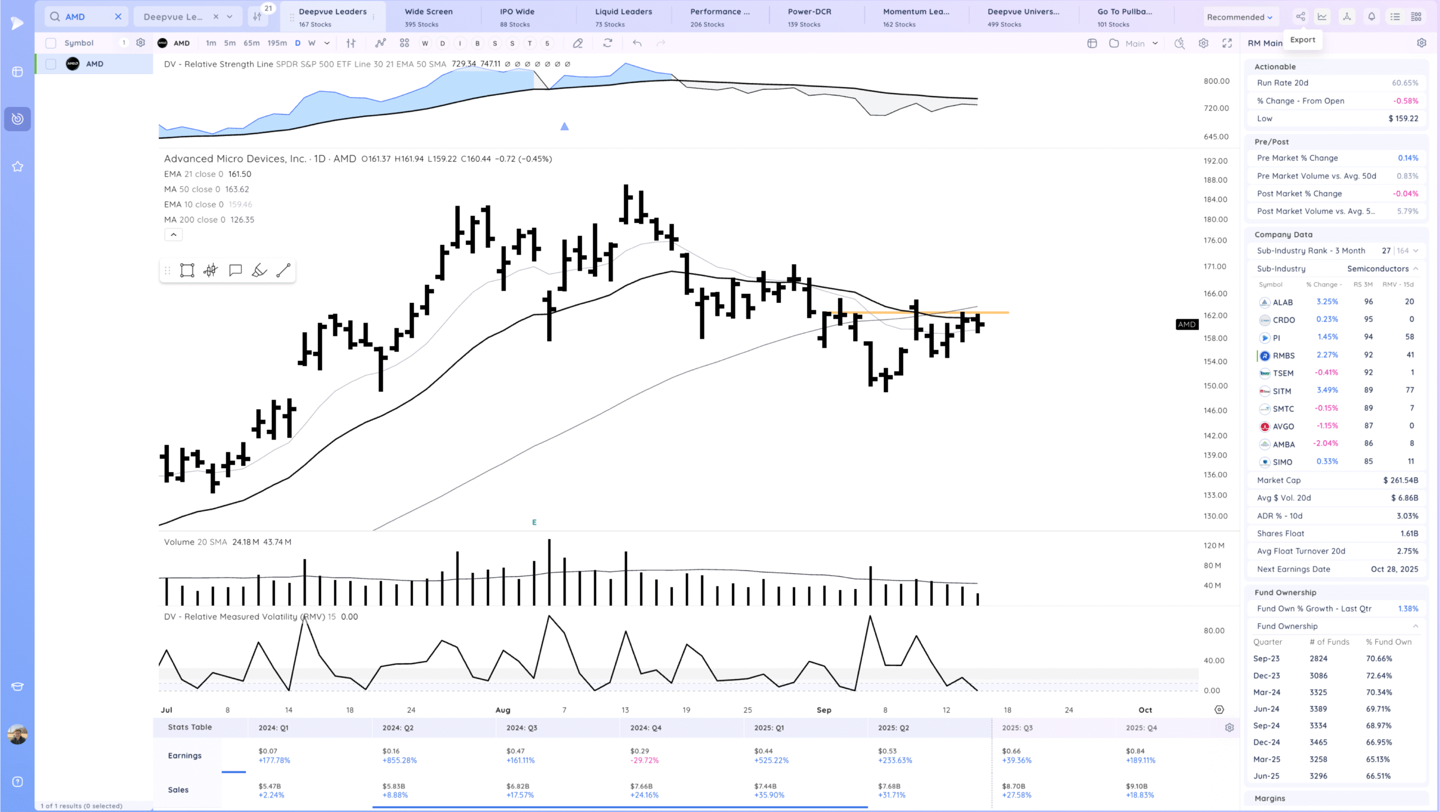
Task: Open the quick search lightning icon
Action: point(1180,43)
